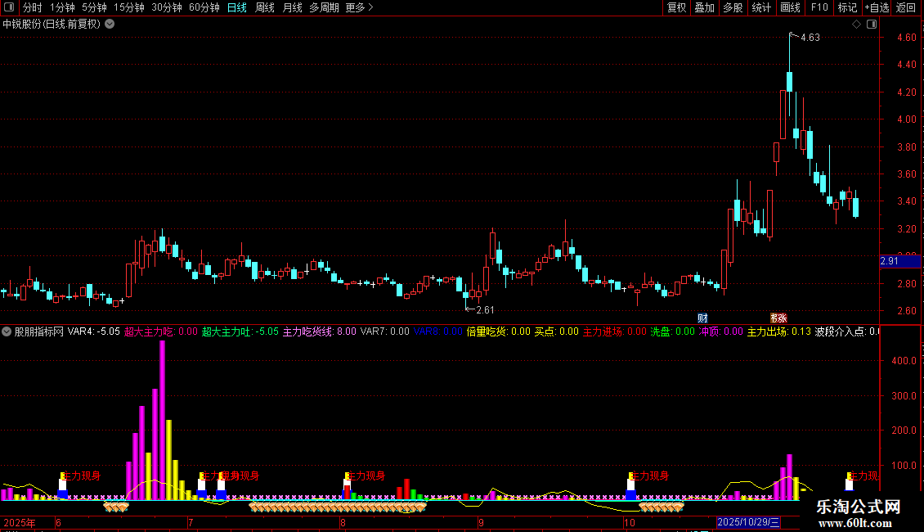The height and width of the screenshot is (532, 924).
Task: Click the 主力吃货线: 8.00 value
Action: (320, 331)
